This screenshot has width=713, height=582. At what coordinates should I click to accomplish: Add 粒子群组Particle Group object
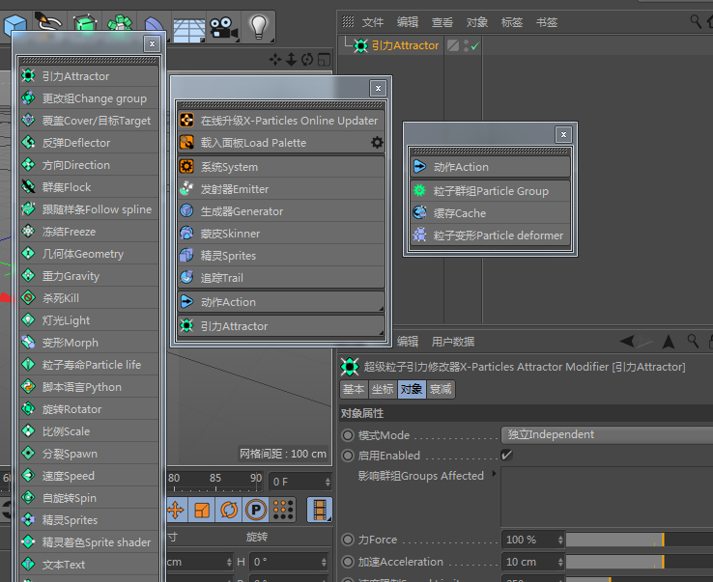[490, 191]
